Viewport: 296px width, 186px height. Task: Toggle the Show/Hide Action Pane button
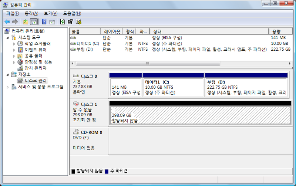pyautogui.click(x=52, y=22)
